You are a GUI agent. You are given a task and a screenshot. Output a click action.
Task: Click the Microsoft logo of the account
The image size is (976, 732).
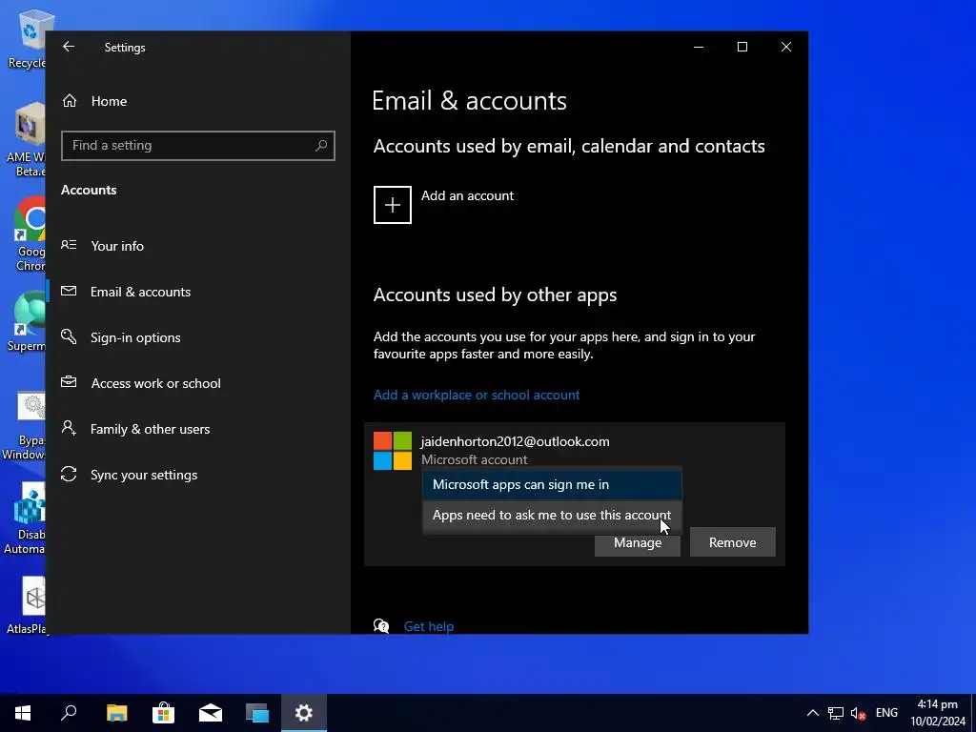pos(392,451)
